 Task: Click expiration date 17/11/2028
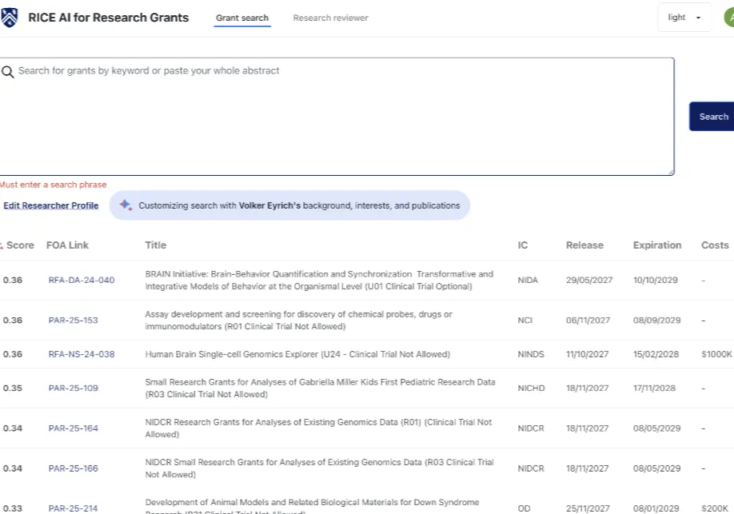[x=654, y=388]
